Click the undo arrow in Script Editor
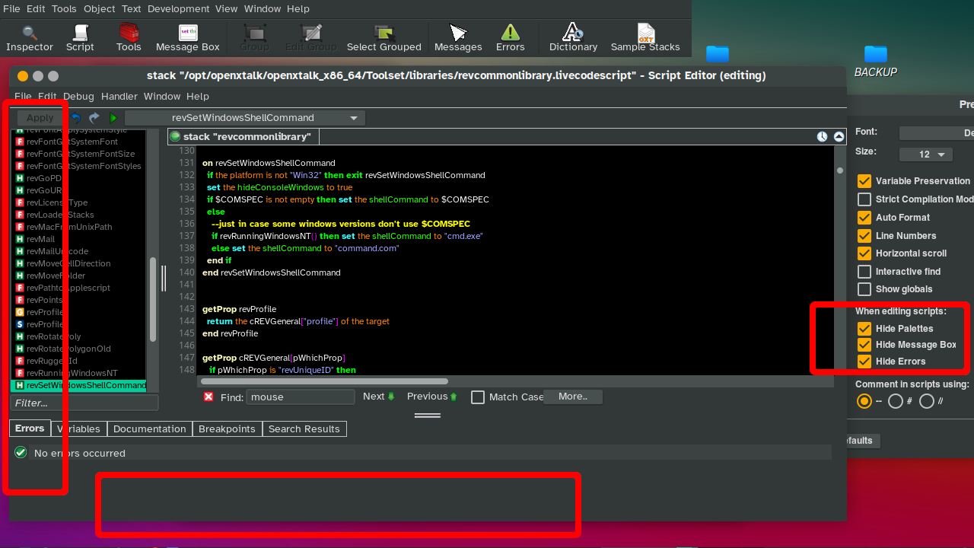 [x=76, y=118]
